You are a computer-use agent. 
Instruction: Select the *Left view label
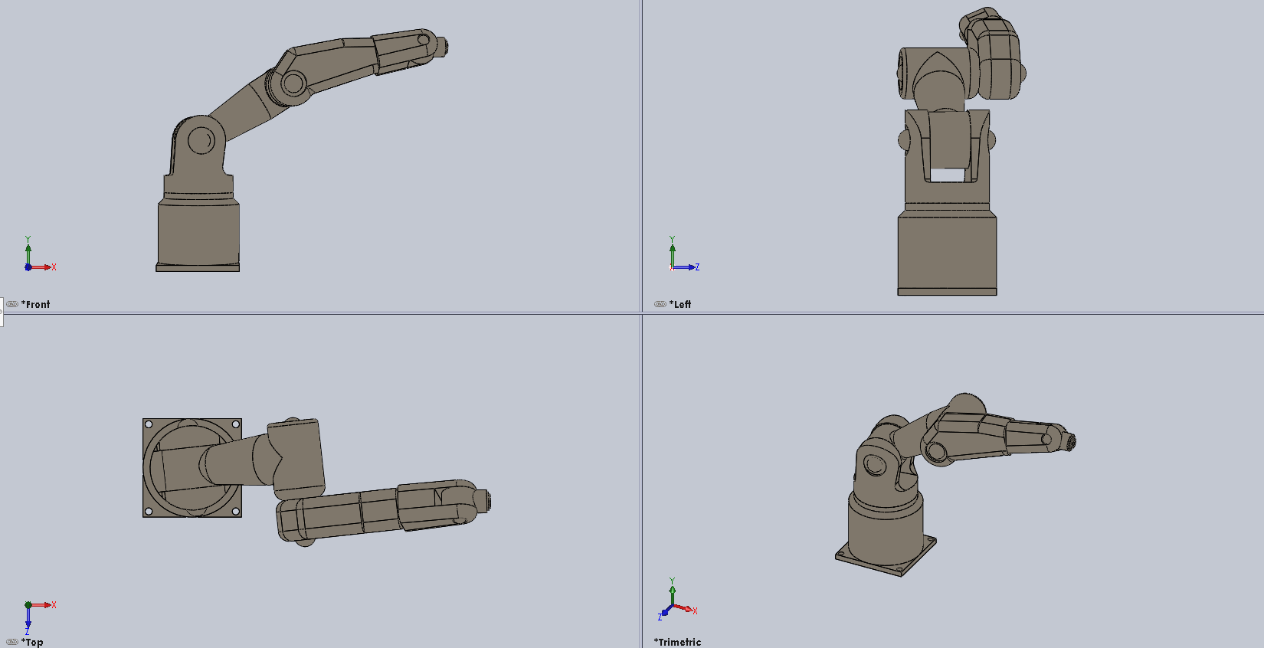680,304
